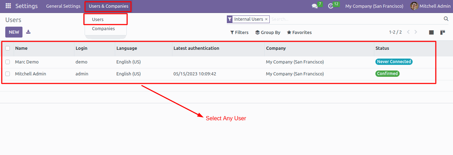The image size is (453, 155).
Task: Sort by the Name column header
Action: point(21,48)
